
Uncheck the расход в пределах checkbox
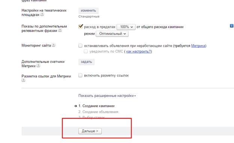pos(80,27)
